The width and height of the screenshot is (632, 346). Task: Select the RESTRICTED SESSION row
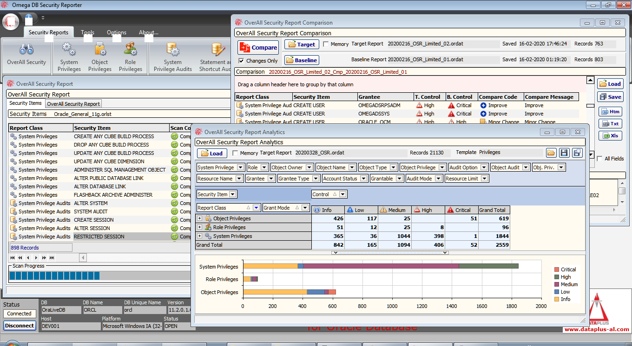99,237
